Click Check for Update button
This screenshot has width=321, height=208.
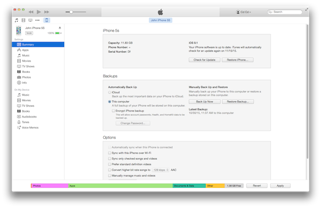[204, 60]
